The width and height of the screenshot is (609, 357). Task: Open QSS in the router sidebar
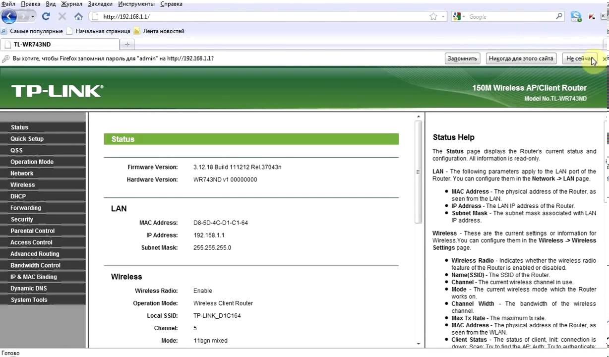coord(43,150)
